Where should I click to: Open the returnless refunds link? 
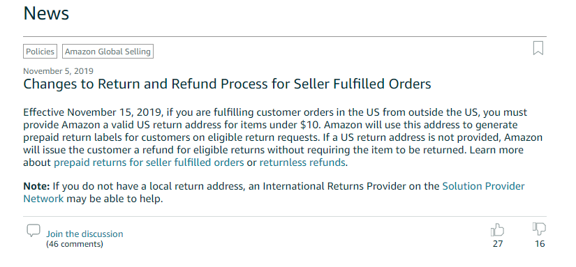[302, 162]
